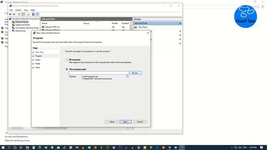The image size is (267, 150).
Task: Toggle the Show/Hide Action Pane toolbar icon
Action: point(37,14)
